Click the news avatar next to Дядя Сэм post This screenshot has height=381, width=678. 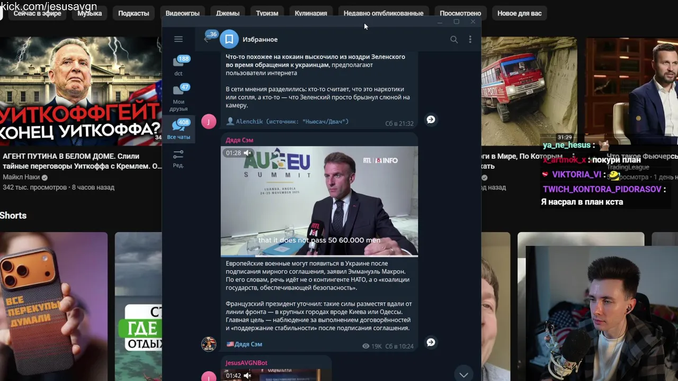[x=209, y=344]
